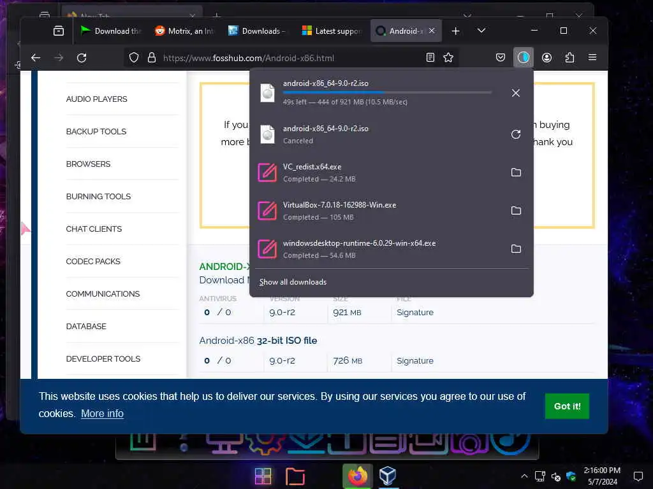Click the 726 MB size cell

pyautogui.click(x=348, y=360)
